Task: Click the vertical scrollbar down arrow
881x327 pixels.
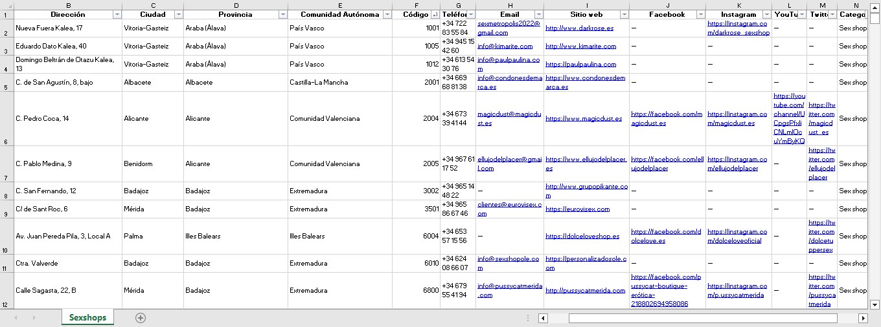Action: (874, 304)
